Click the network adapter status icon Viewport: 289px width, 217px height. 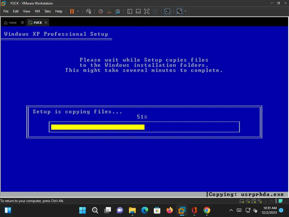pyautogui.click(x=260, y=201)
